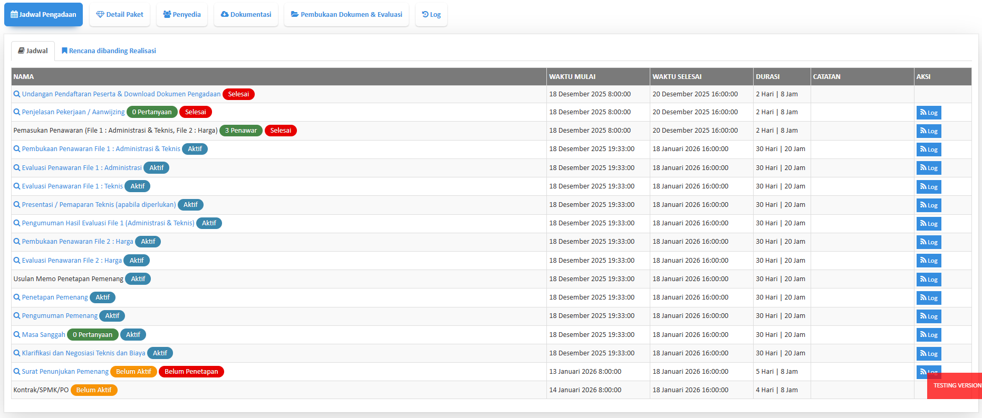Switch to Rencana dibanding Realisasi sub-tab
This screenshot has width=982, height=418.
(x=109, y=51)
